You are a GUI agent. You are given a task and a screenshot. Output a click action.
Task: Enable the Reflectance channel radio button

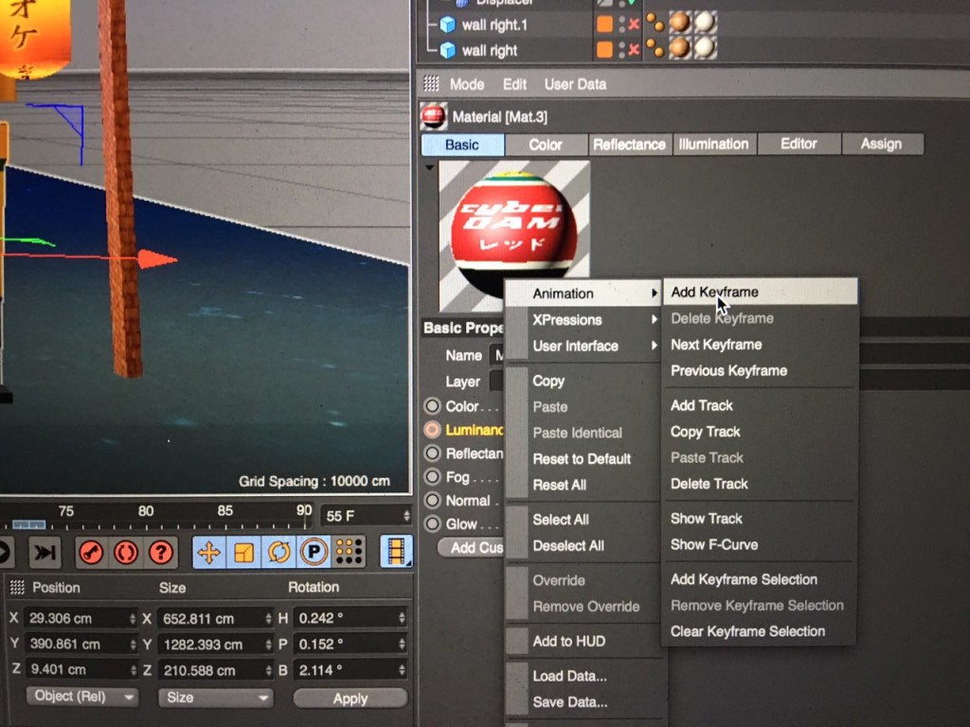pos(432,453)
